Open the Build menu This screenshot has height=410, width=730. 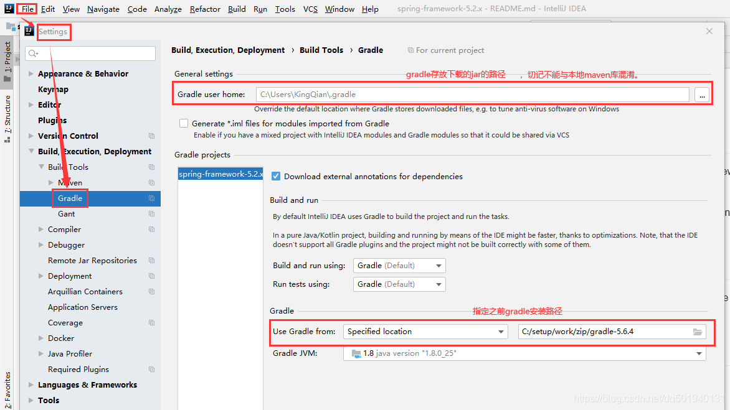[x=237, y=9]
